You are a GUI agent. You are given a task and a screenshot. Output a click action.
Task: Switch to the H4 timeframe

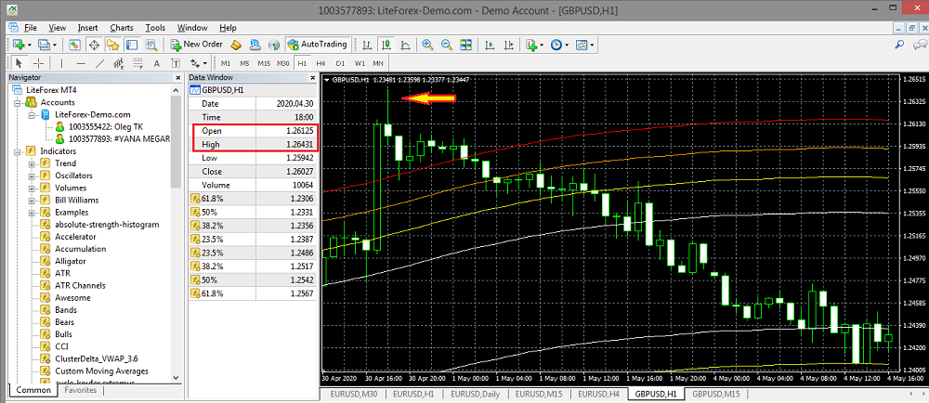click(x=321, y=63)
